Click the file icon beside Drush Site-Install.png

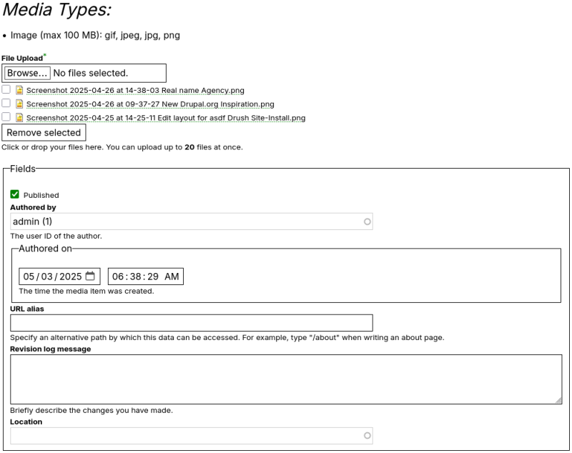click(x=18, y=116)
